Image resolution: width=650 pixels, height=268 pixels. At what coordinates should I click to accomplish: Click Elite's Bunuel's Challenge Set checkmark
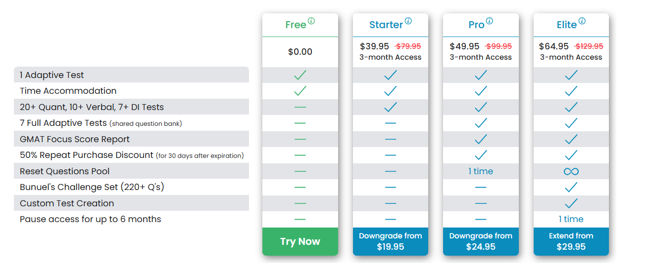coord(571,187)
